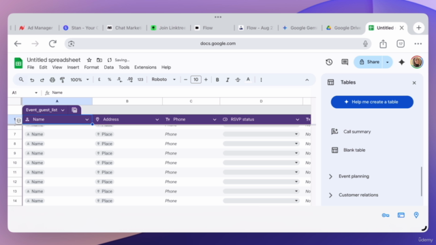Open the text color picker
This screenshot has height=245, width=436.
pos(248,80)
